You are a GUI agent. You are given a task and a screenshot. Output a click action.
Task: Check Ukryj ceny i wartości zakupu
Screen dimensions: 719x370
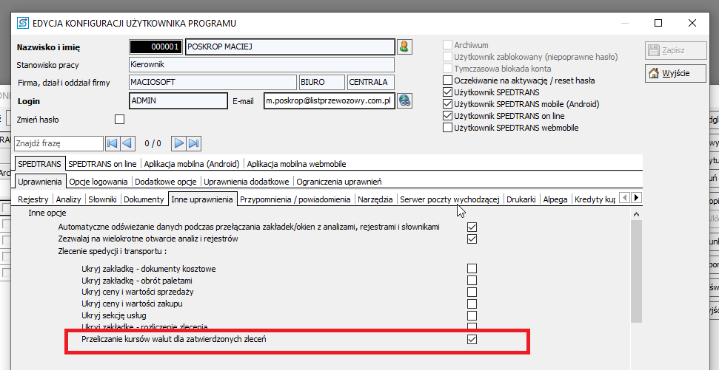(472, 304)
